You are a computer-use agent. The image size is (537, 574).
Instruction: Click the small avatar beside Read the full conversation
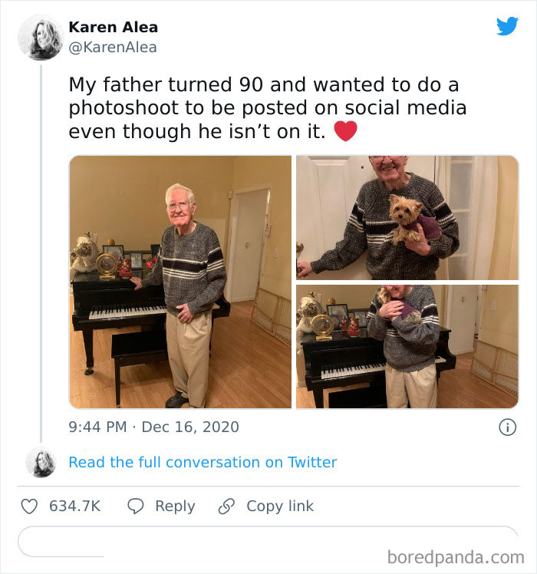[40, 463]
